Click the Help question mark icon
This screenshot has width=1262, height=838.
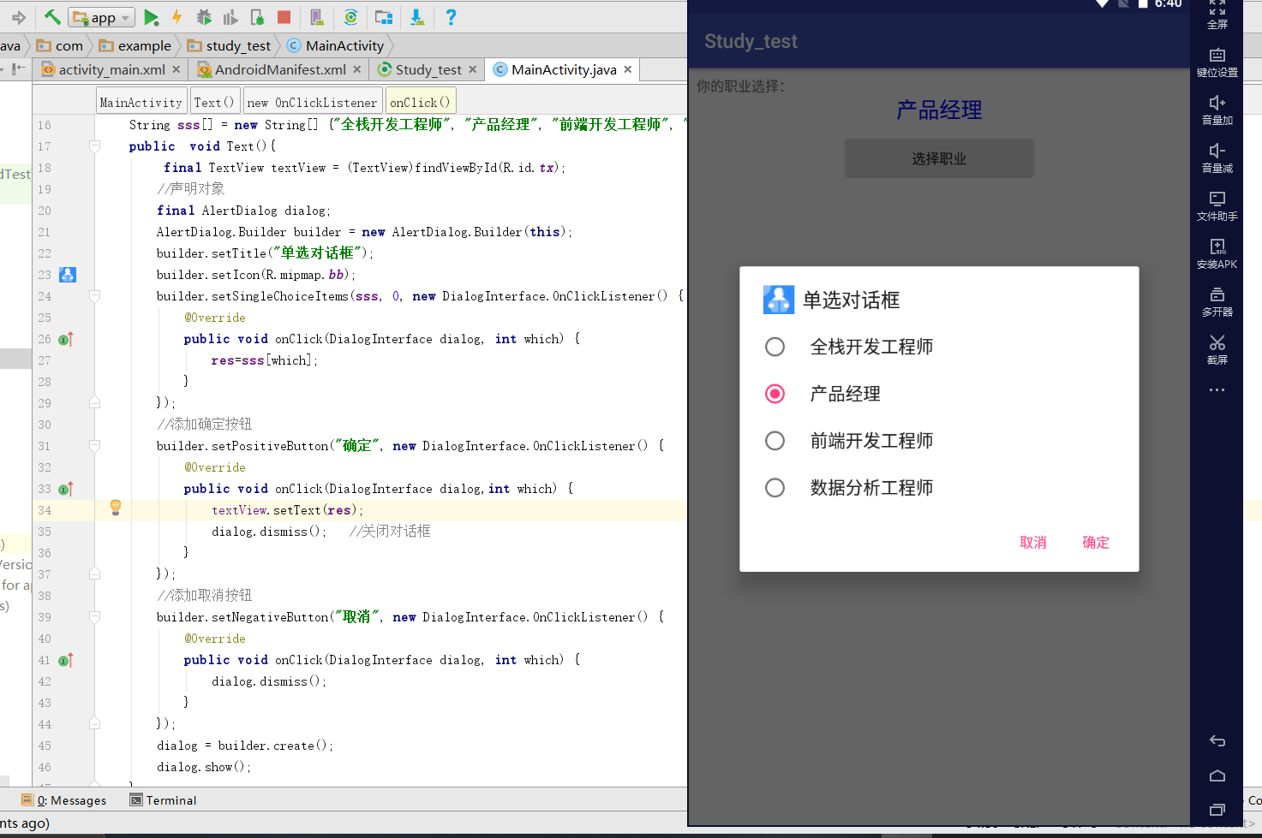pos(451,17)
